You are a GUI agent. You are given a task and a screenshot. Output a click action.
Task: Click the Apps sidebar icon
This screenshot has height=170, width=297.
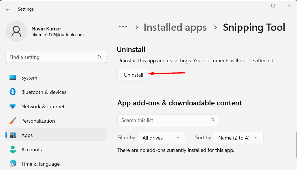pyautogui.click(x=13, y=135)
